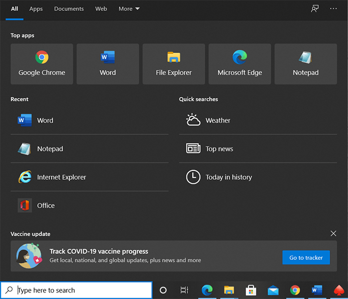Image resolution: width=348 pixels, height=299 pixels.
Task: Select the All search tab
Action: coord(14,8)
